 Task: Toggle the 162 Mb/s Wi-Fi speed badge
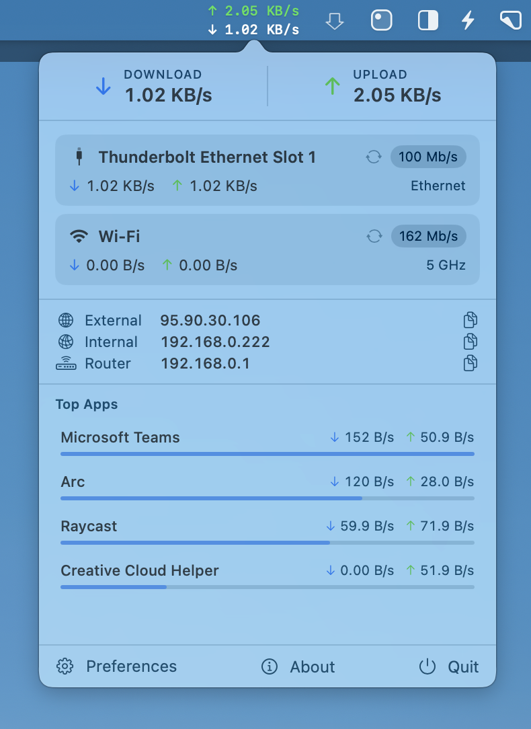point(428,236)
